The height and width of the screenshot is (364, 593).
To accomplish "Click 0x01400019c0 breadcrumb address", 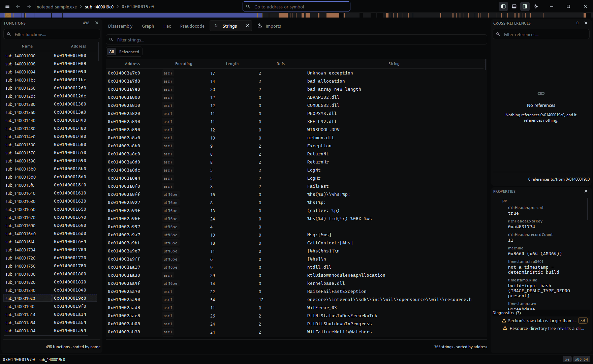I will coord(137,7).
